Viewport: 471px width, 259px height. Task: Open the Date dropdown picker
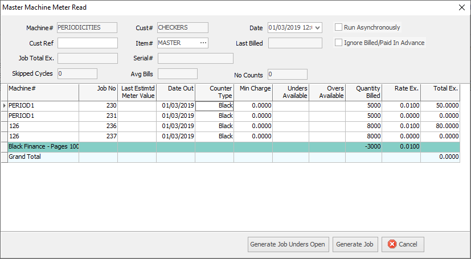pyautogui.click(x=317, y=27)
